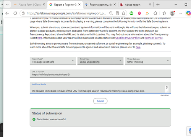Screen dimensions: 191x137
Task: Open the Extensions puzzle icon
Action: tap(155, 13)
